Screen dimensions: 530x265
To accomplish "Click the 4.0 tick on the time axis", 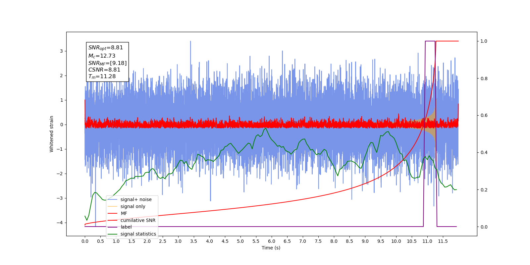I will 209,241.
